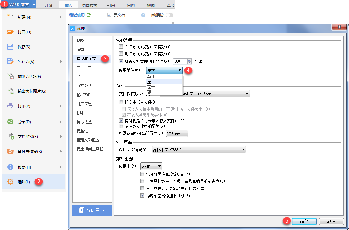This screenshot has height=230, width=349.
Task: Switch to the 开始 ribbon tab
Action: 48,5
